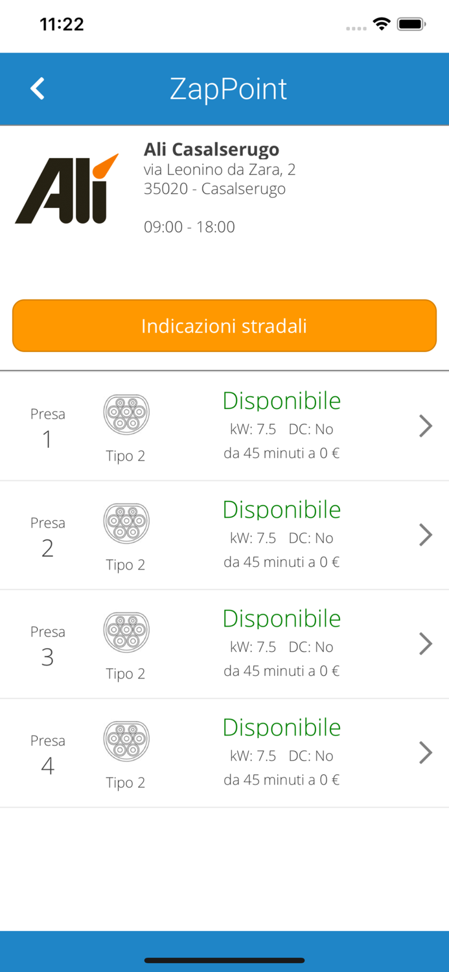449x972 pixels.
Task: Select the ZapPoint title in the header
Action: pyautogui.click(x=228, y=88)
